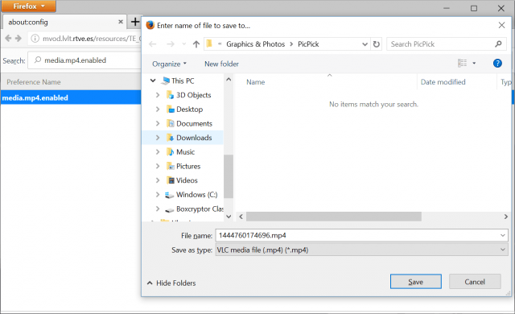This screenshot has width=515, height=314.
Task: Click the Preference Name column header
Action: (x=34, y=82)
